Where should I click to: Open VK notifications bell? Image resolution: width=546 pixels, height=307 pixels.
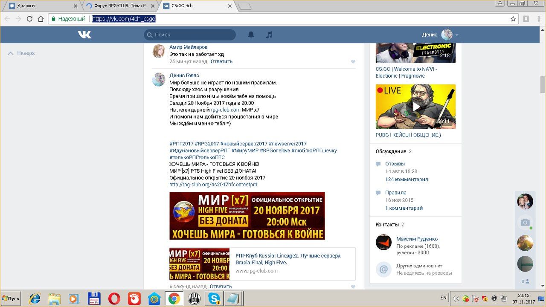(251, 35)
